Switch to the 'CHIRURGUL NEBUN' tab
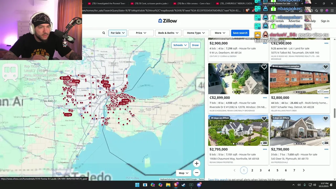 pyautogui.click(x=235, y=4)
